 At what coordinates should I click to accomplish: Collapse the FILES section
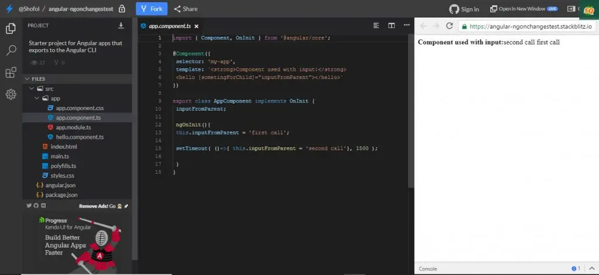(x=27, y=78)
